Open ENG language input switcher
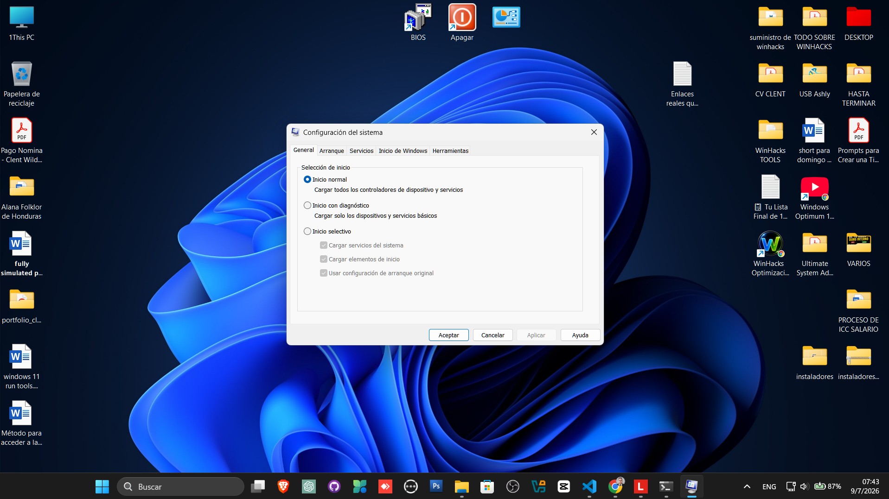Viewport: 889px width, 499px height. point(769,486)
